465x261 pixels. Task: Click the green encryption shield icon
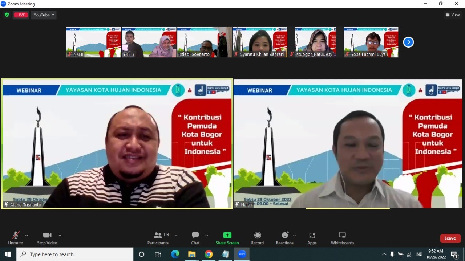7,15
